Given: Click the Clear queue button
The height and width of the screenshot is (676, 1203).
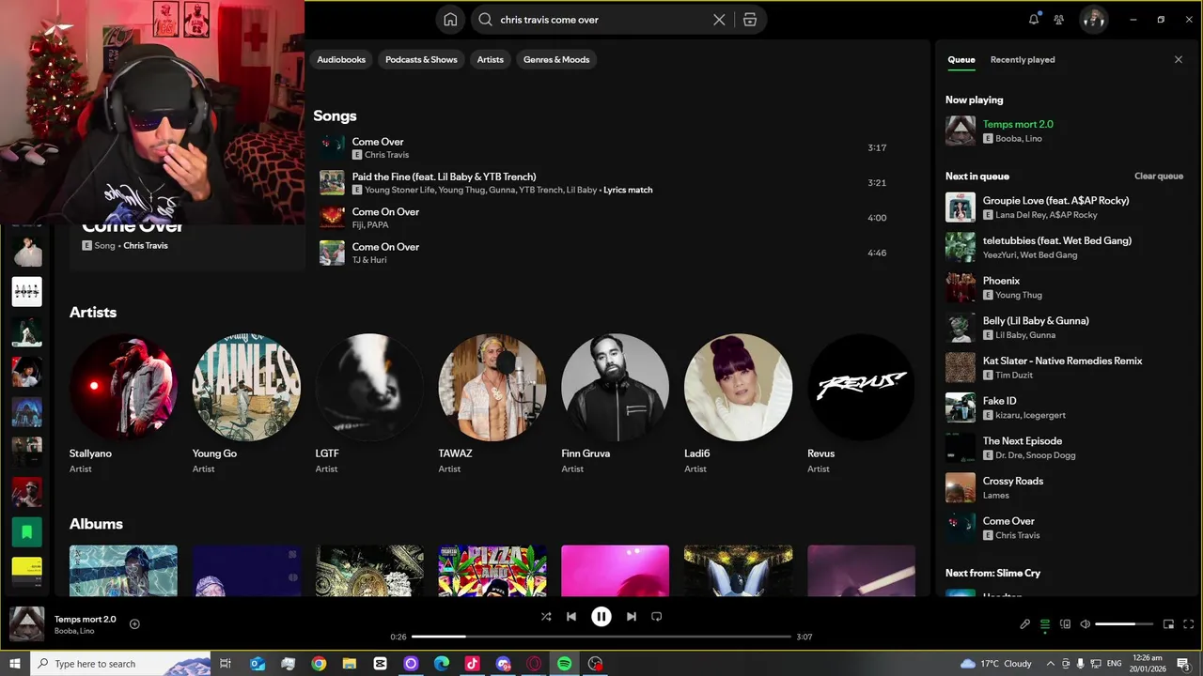Looking at the screenshot, I should click(1158, 176).
